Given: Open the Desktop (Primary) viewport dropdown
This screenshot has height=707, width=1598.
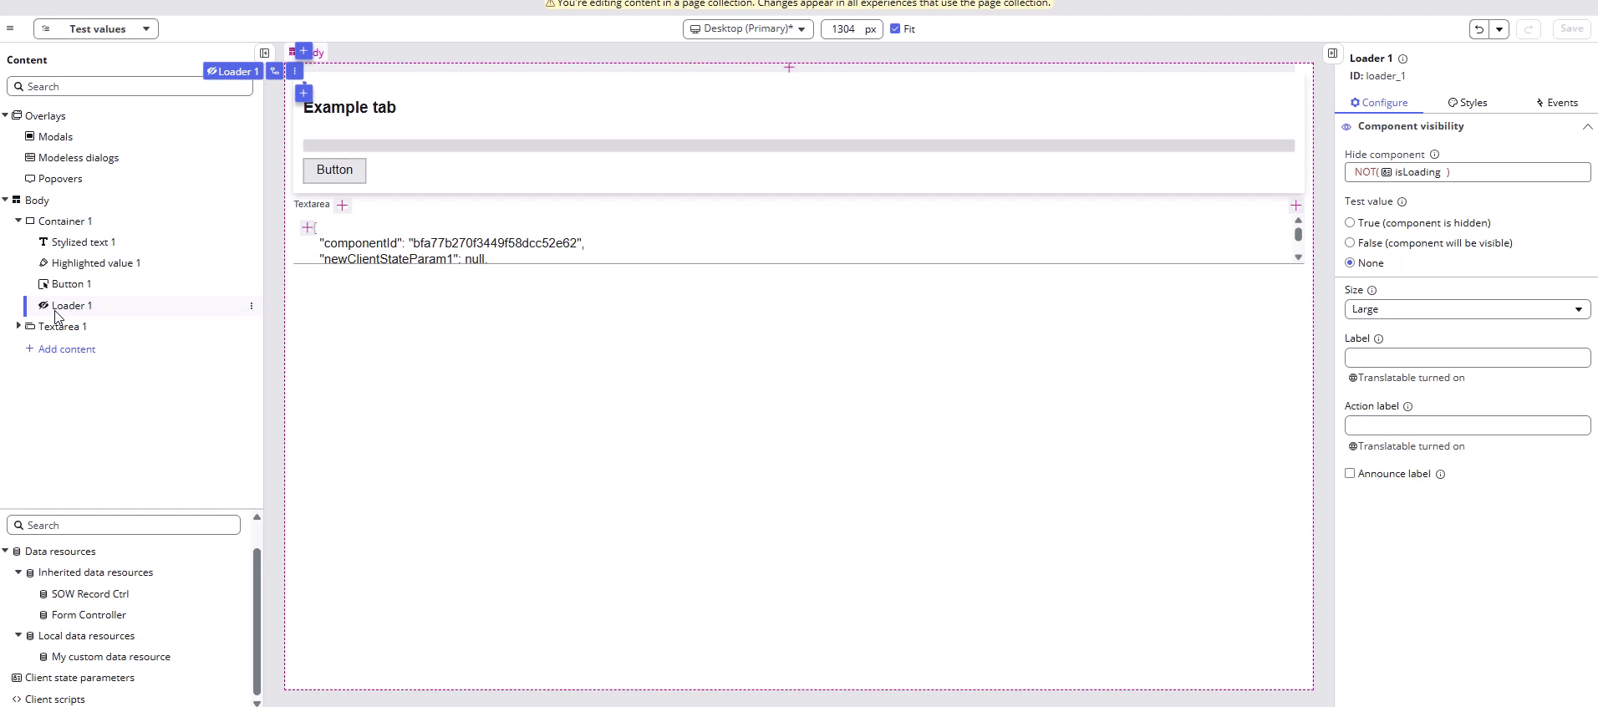Looking at the screenshot, I should point(747,29).
